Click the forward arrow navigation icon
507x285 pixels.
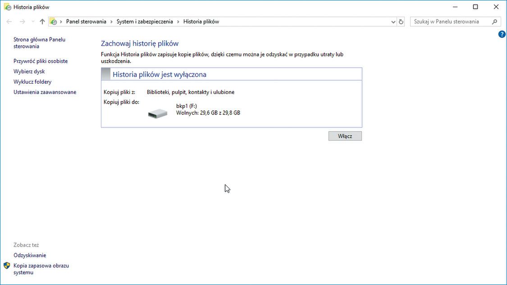pyautogui.click(x=23, y=22)
